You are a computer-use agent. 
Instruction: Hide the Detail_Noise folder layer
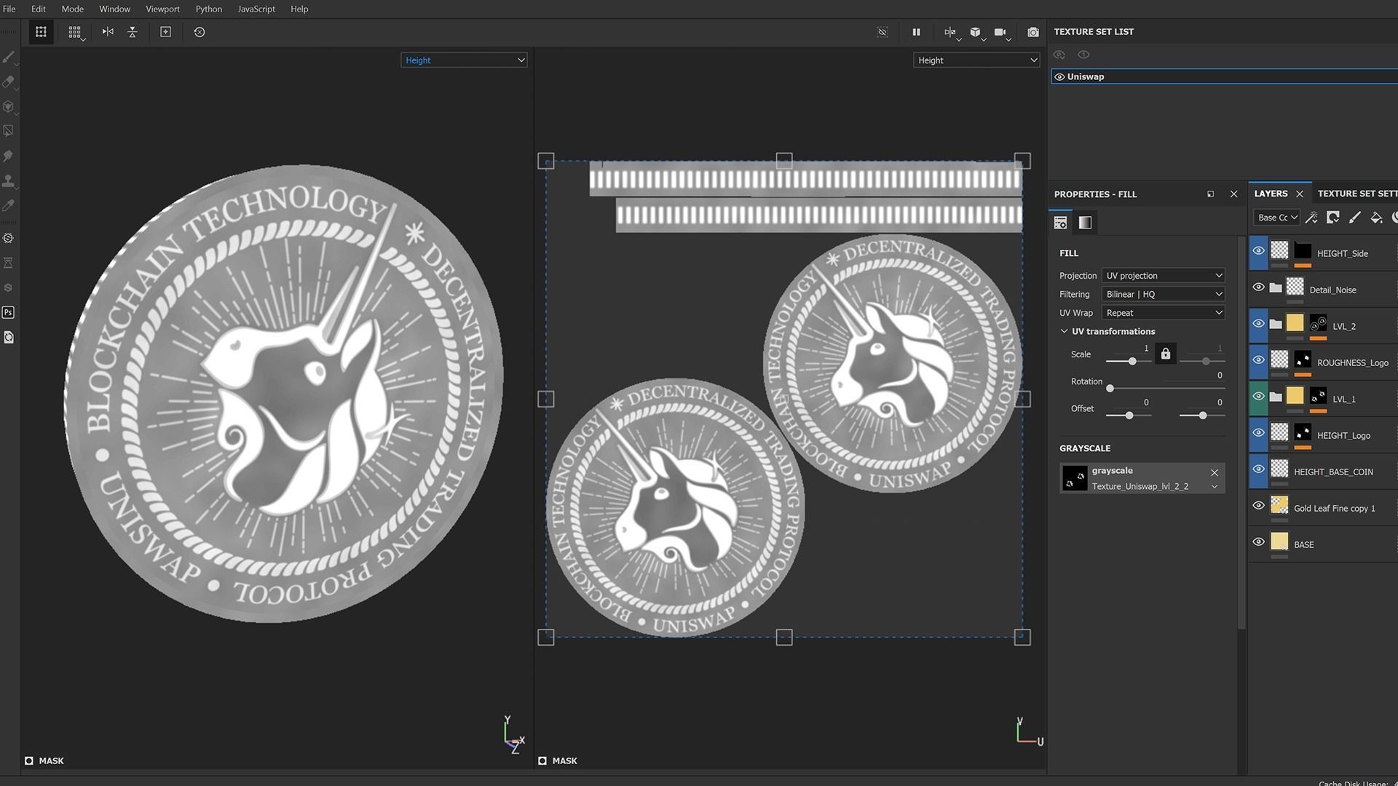tap(1258, 287)
